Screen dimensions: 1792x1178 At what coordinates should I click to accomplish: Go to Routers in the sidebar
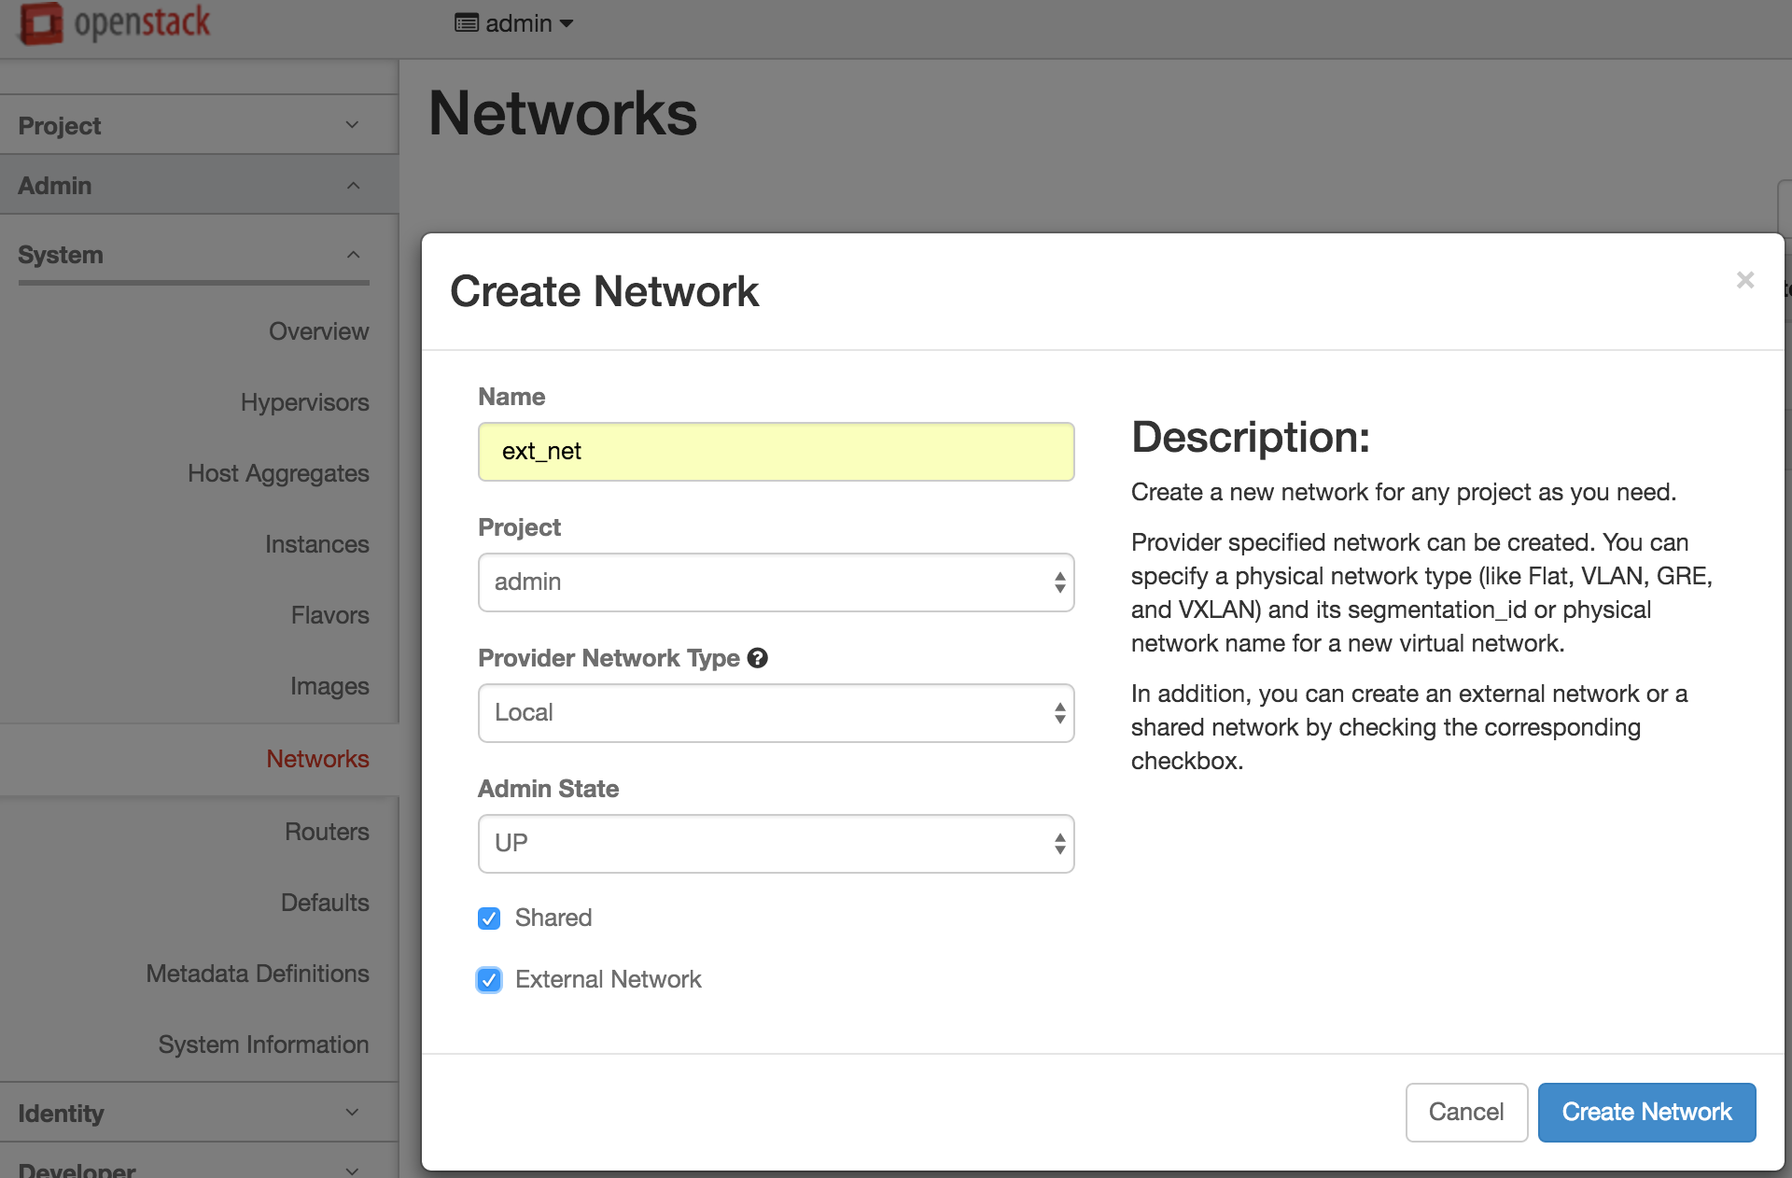coord(326,832)
